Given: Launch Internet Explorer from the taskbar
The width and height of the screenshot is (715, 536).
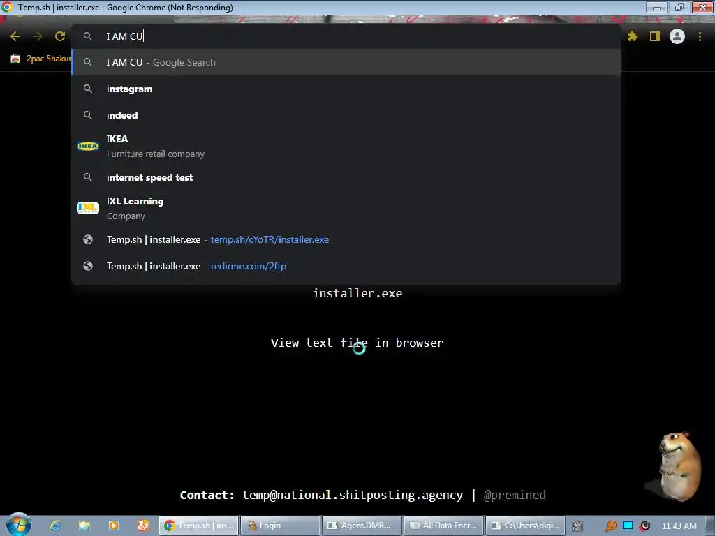Looking at the screenshot, I should (x=55, y=526).
